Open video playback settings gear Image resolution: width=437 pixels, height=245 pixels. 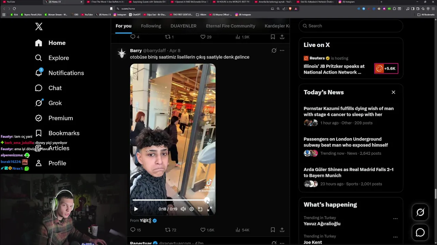click(x=192, y=209)
